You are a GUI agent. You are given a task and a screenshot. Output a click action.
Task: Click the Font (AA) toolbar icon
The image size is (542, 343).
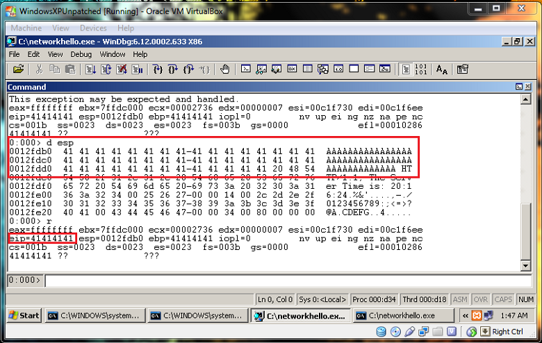click(441, 69)
